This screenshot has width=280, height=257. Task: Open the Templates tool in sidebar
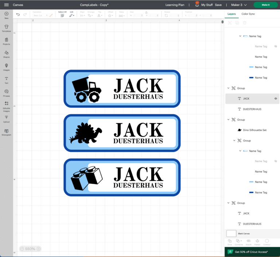point(7,28)
